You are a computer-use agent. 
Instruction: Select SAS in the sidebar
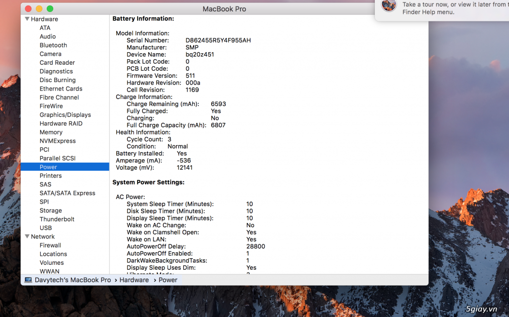45,184
